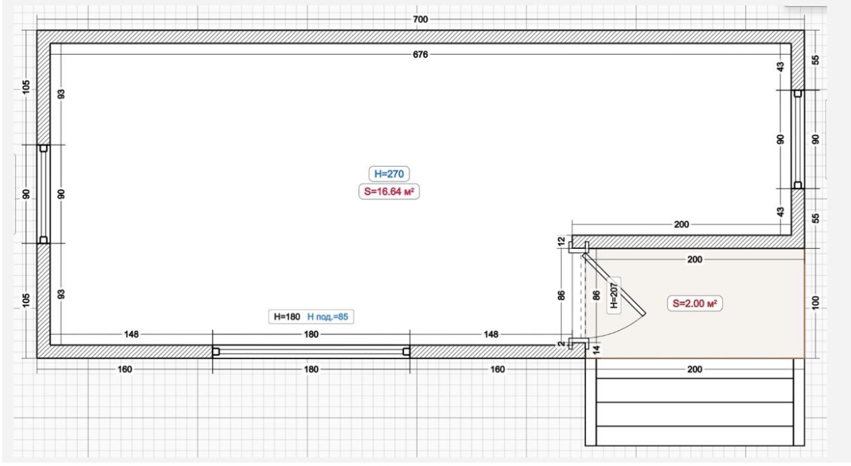The image size is (851, 466).
Task: Select the window in the left wall
Action: [43, 194]
